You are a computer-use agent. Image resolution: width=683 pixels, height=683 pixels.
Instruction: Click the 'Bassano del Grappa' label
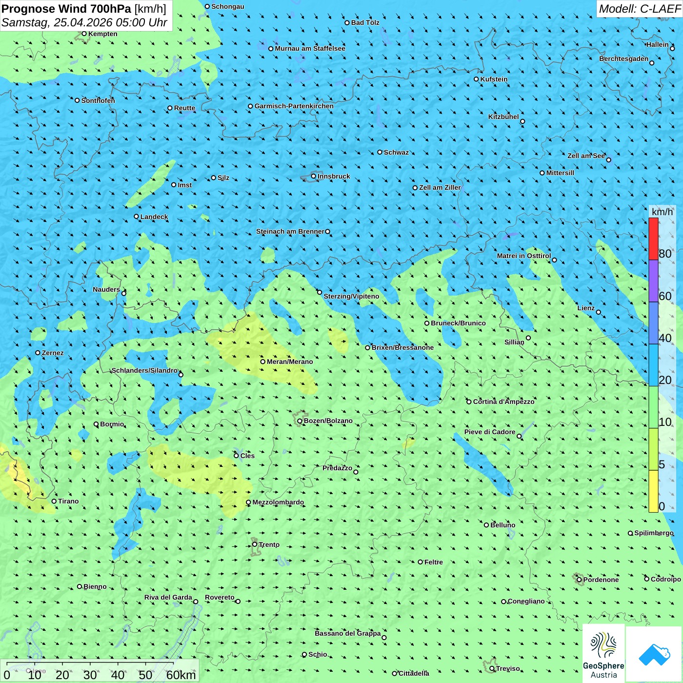(x=348, y=633)
